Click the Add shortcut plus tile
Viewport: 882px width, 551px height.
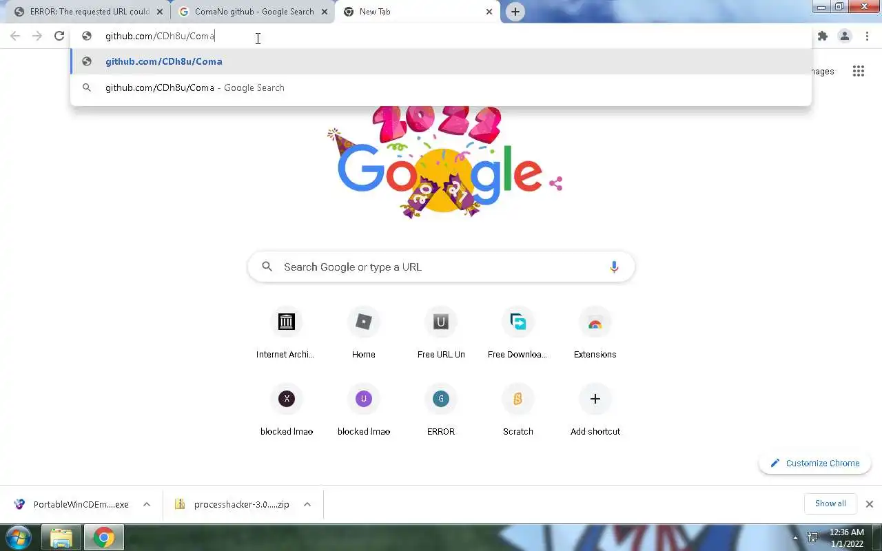coord(595,411)
